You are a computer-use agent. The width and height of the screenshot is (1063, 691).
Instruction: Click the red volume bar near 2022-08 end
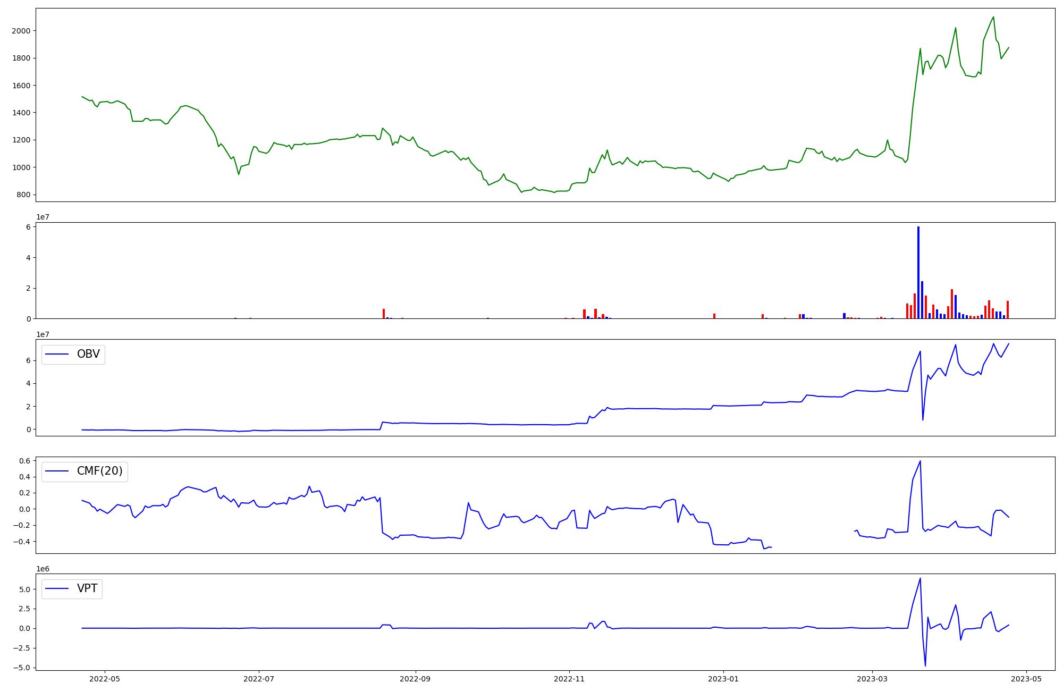[x=384, y=314]
